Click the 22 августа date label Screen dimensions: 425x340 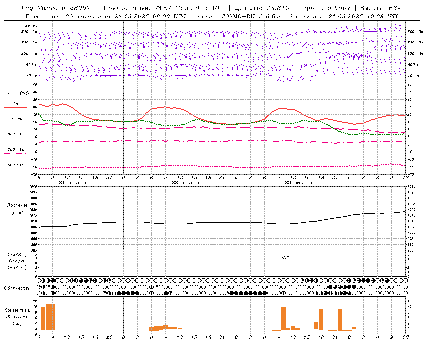click(x=186, y=183)
